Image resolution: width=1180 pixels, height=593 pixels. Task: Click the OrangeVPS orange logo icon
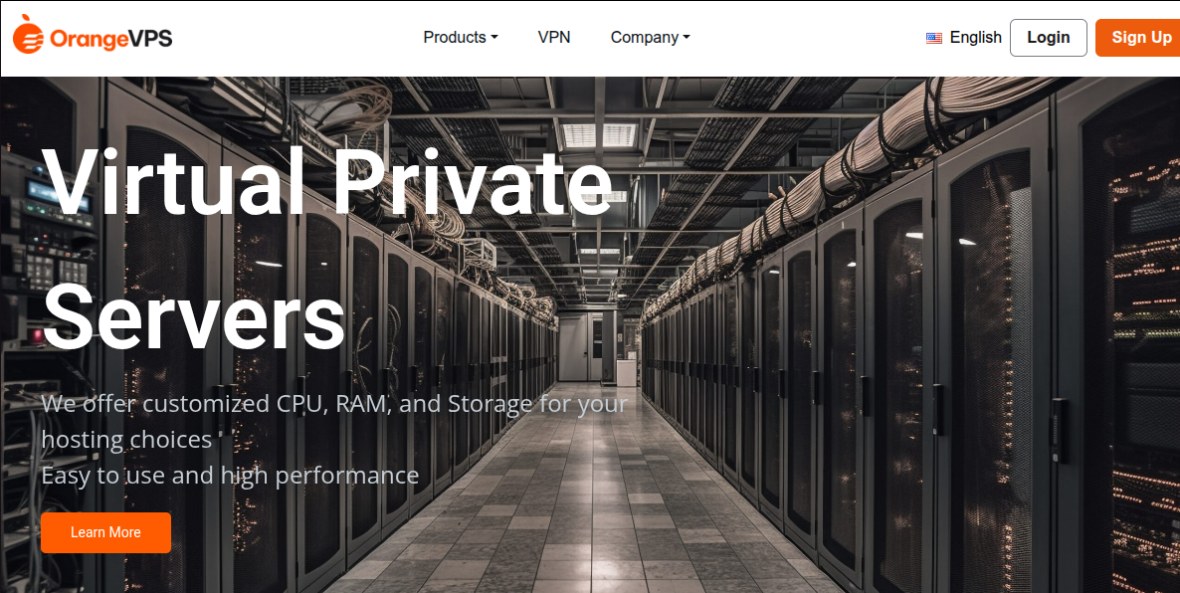29,35
